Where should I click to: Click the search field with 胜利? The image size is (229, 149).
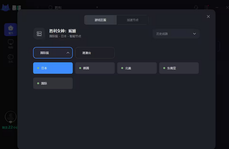[73, 7]
